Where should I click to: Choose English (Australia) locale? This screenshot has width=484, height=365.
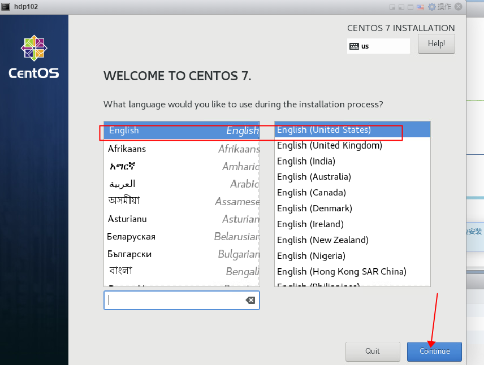[x=352, y=177]
